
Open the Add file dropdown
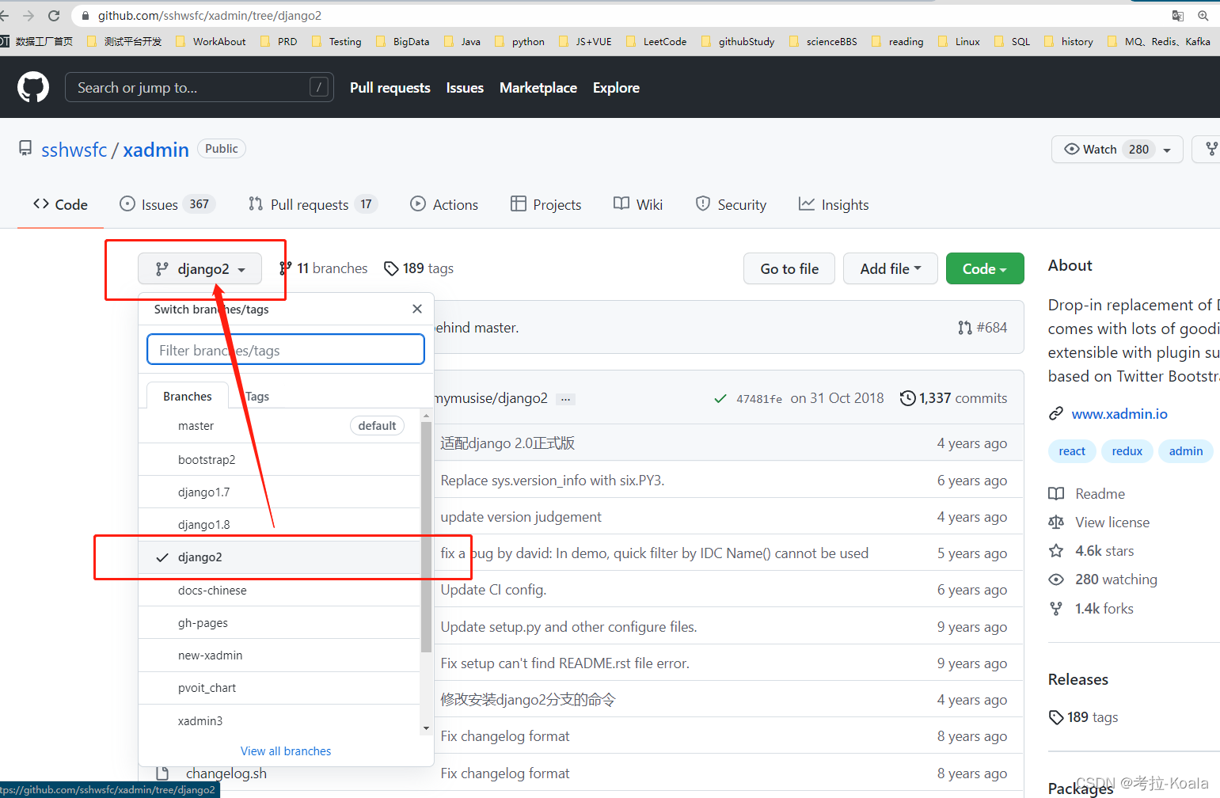891,268
